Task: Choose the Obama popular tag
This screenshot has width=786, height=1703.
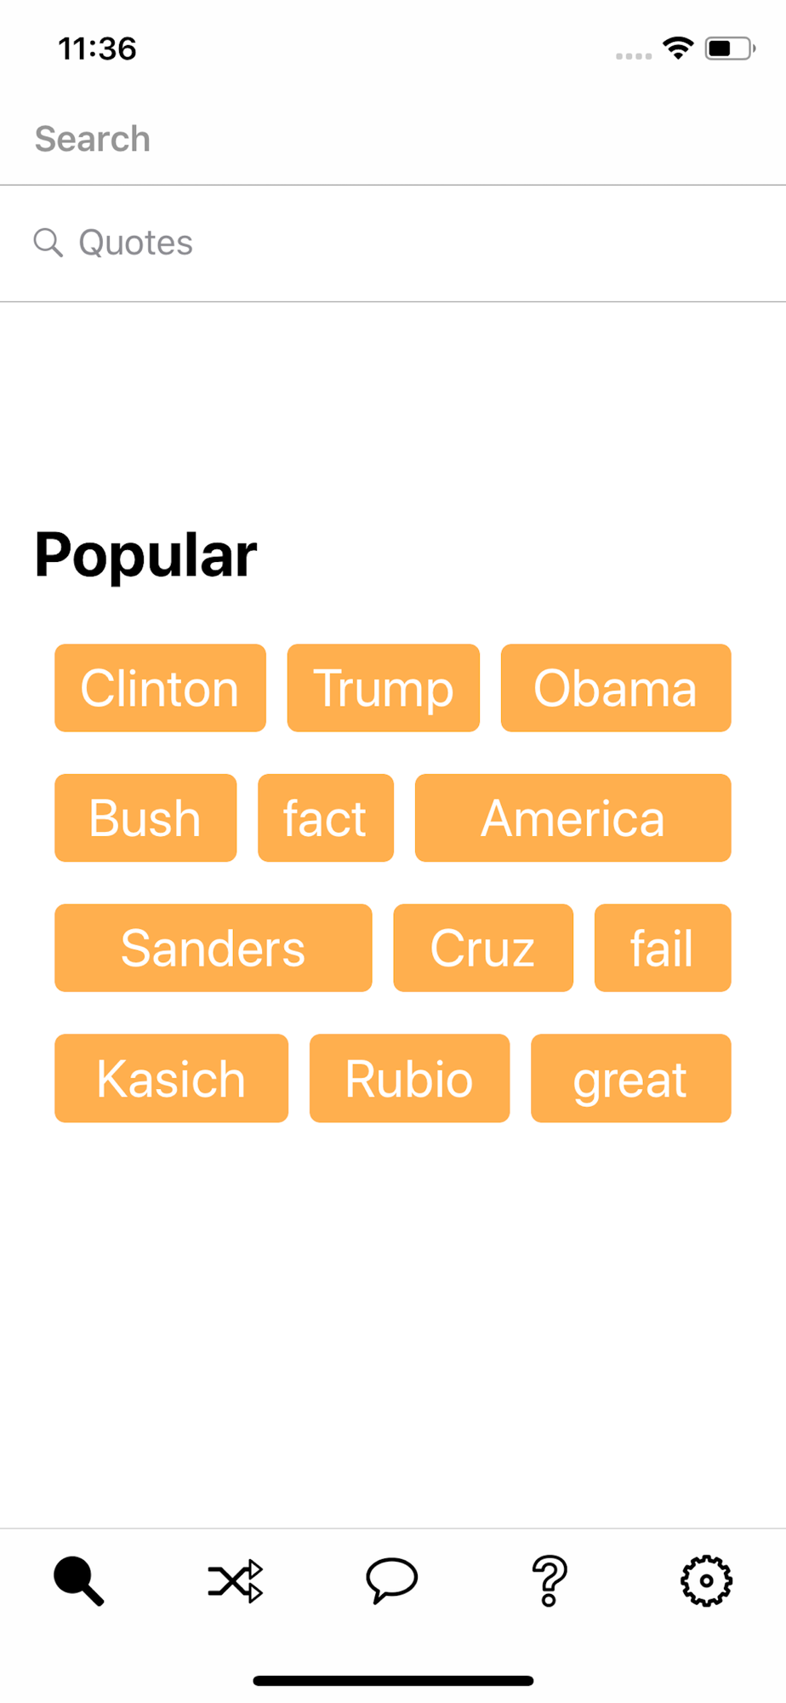Action: (x=616, y=688)
